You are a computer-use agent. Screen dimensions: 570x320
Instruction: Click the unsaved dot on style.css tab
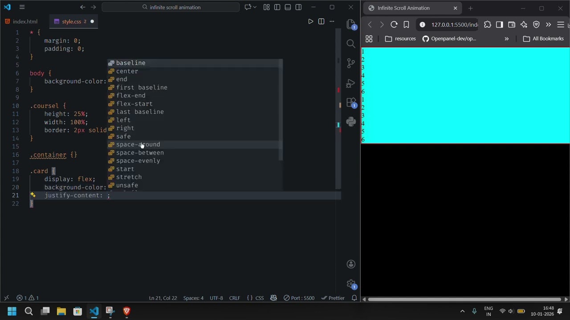pos(92,21)
